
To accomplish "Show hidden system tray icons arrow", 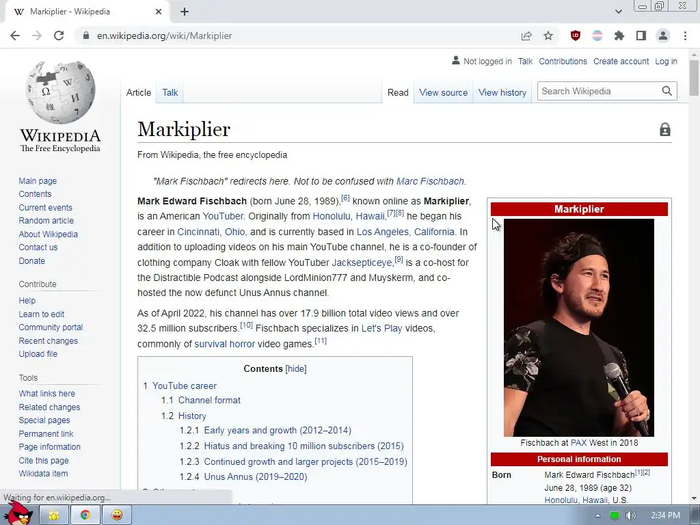I will click(x=597, y=515).
